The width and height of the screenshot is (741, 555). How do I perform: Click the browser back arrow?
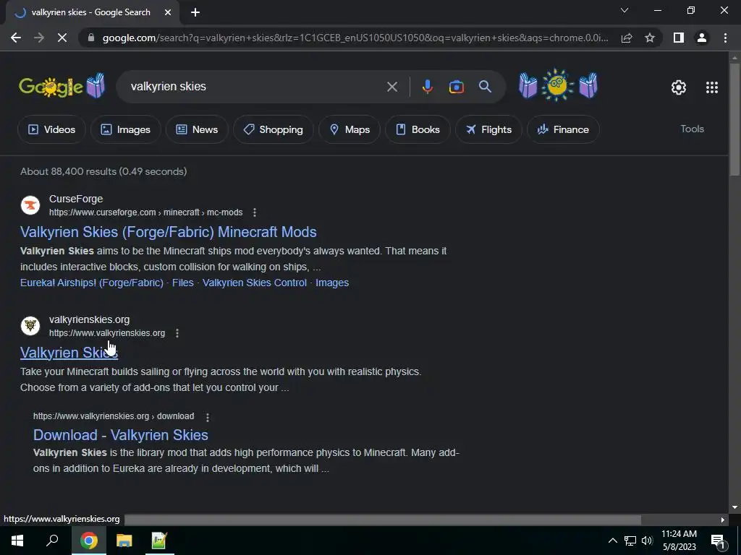coord(16,38)
